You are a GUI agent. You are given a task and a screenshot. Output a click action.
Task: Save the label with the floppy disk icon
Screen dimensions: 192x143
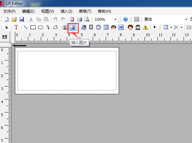click(x=22, y=19)
